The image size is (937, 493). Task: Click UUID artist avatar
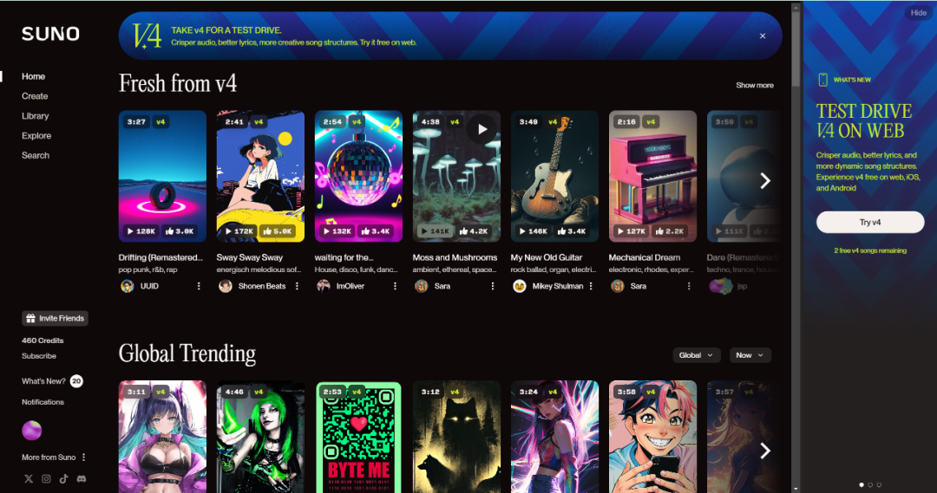tap(128, 286)
